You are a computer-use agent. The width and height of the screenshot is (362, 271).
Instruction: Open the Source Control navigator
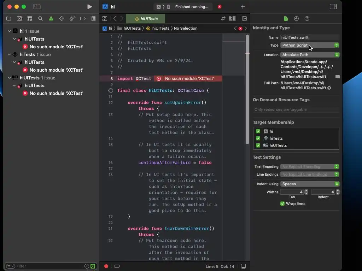pyautogui.click(x=19, y=19)
